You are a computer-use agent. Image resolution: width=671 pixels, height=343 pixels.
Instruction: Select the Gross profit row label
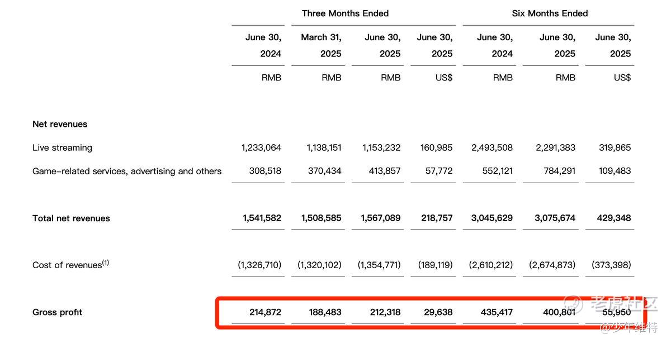coord(57,312)
